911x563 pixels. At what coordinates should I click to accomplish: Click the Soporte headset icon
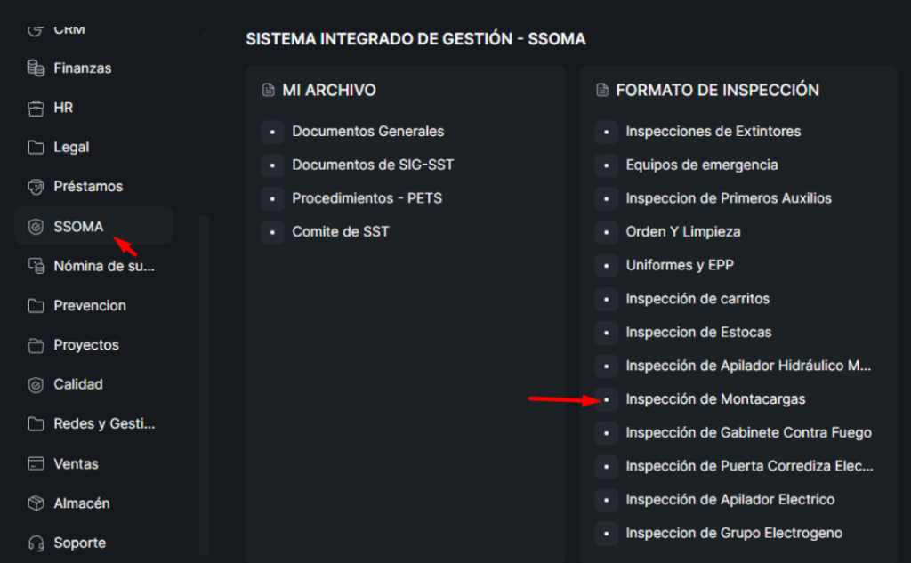click(x=36, y=543)
